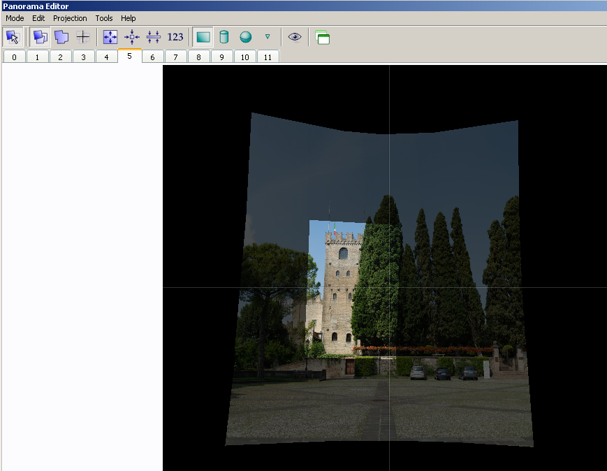The image size is (607, 471).
Task: Click the Fit panorama arrows icon
Action: pos(110,37)
